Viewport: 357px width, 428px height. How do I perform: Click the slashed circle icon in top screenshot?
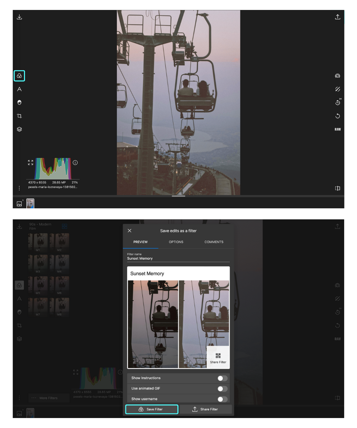click(x=337, y=89)
